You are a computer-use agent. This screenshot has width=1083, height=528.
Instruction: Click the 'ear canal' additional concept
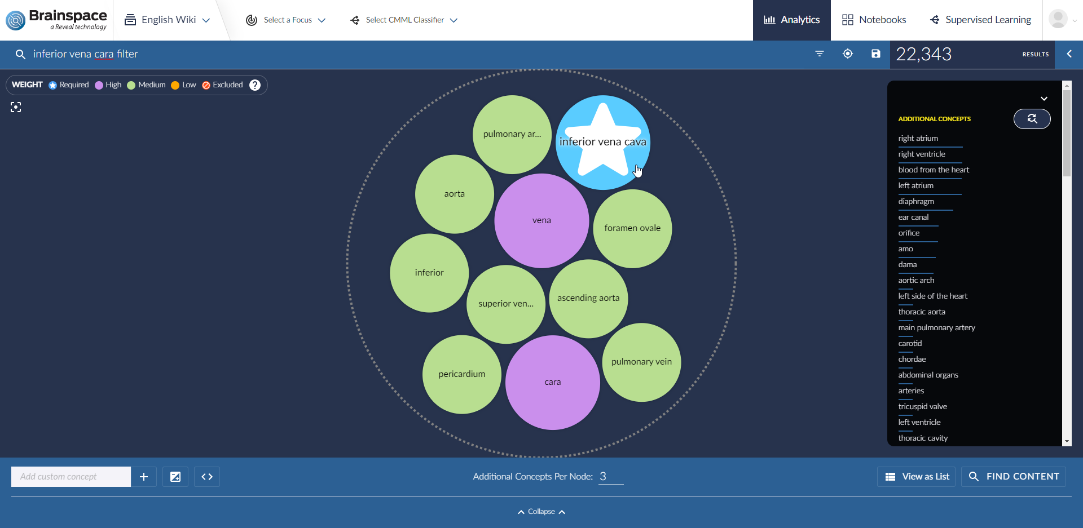coord(913,218)
